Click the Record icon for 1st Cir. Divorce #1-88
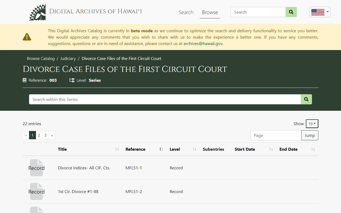Viewport: 341px width, 213px height. (36, 191)
